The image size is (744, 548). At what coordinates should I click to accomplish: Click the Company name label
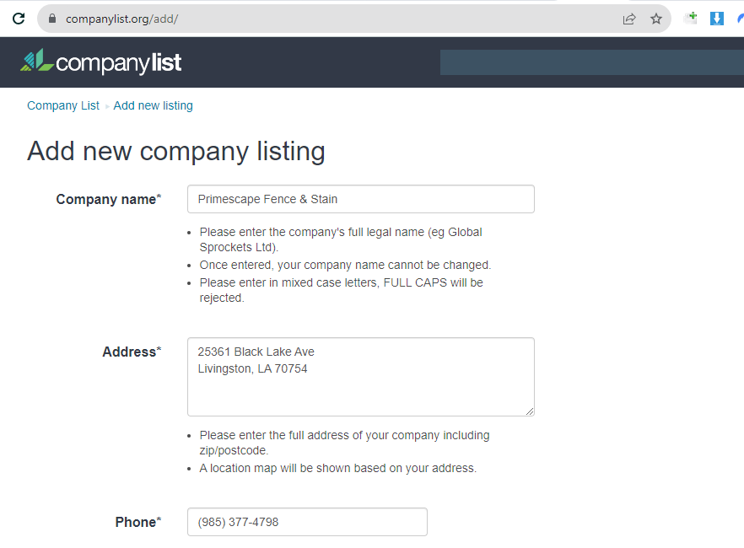pyautogui.click(x=106, y=199)
